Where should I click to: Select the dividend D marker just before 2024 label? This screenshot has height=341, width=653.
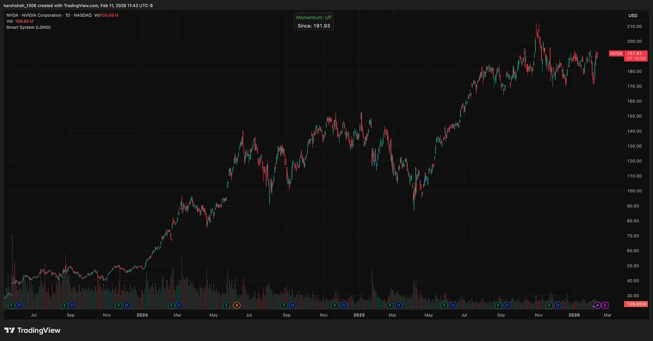tap(126, 305)
